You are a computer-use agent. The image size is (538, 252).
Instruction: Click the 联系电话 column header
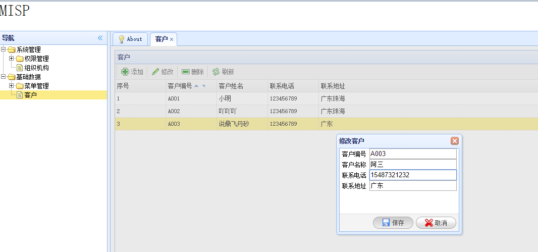(293, 86)
